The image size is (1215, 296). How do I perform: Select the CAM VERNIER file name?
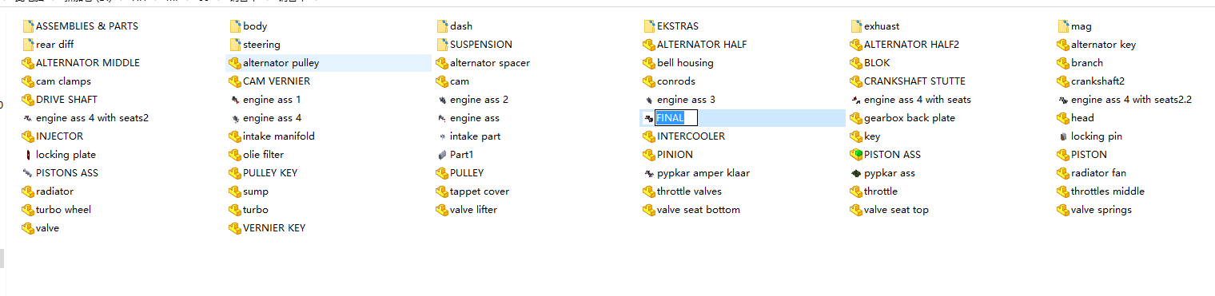point(277,81)
